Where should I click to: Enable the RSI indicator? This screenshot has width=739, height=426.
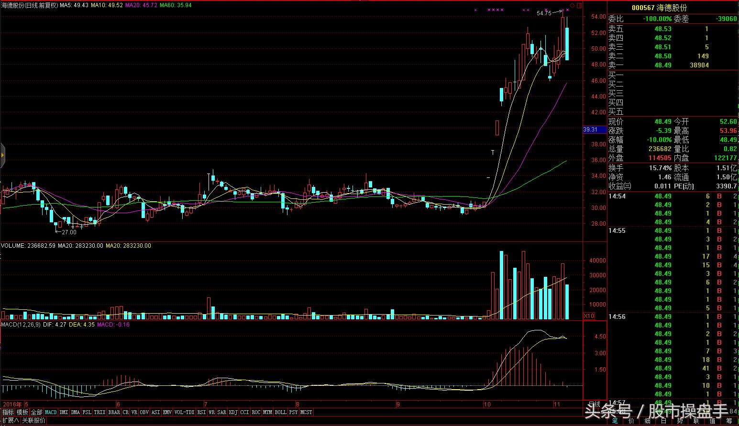[x=201, y=412]
